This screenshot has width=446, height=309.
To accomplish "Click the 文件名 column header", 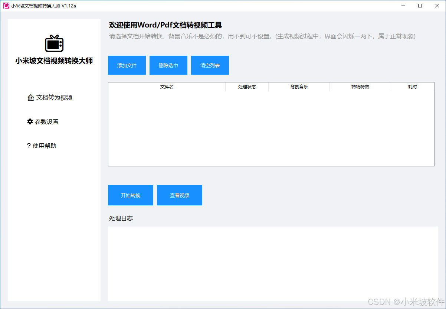I will [167, 87].
